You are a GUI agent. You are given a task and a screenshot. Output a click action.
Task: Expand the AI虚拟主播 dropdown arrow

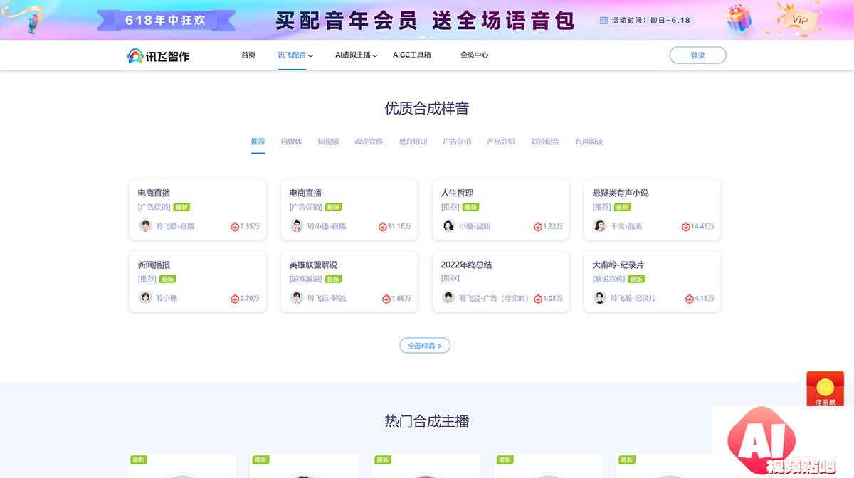coord(375,55)
